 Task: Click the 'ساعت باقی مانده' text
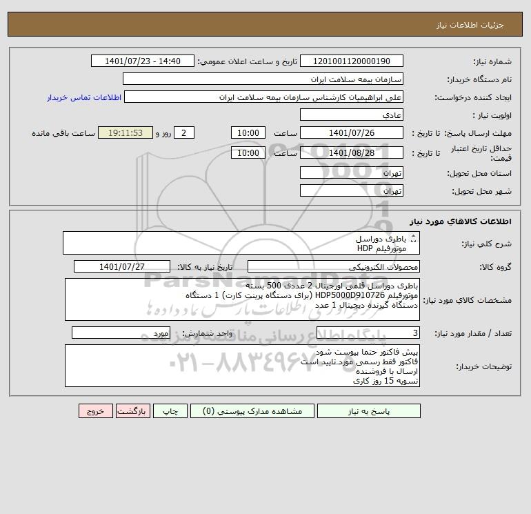point(63,133)
